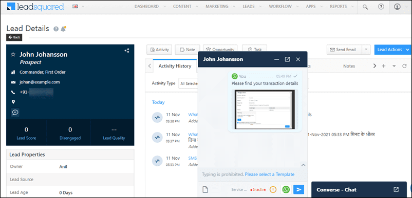Open the language flag selector
Screen dimensions: 412x198
(78, 7)
